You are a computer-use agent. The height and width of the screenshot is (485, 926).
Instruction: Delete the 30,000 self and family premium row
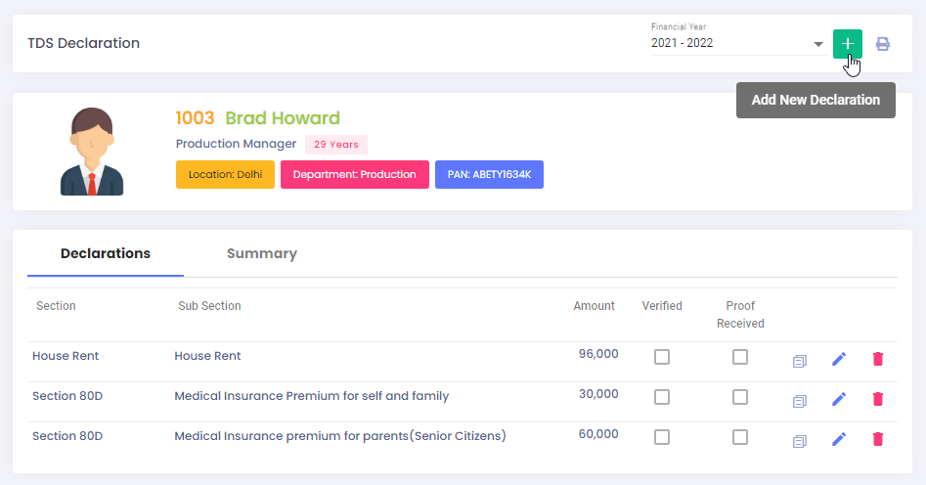tap(877, 399)
